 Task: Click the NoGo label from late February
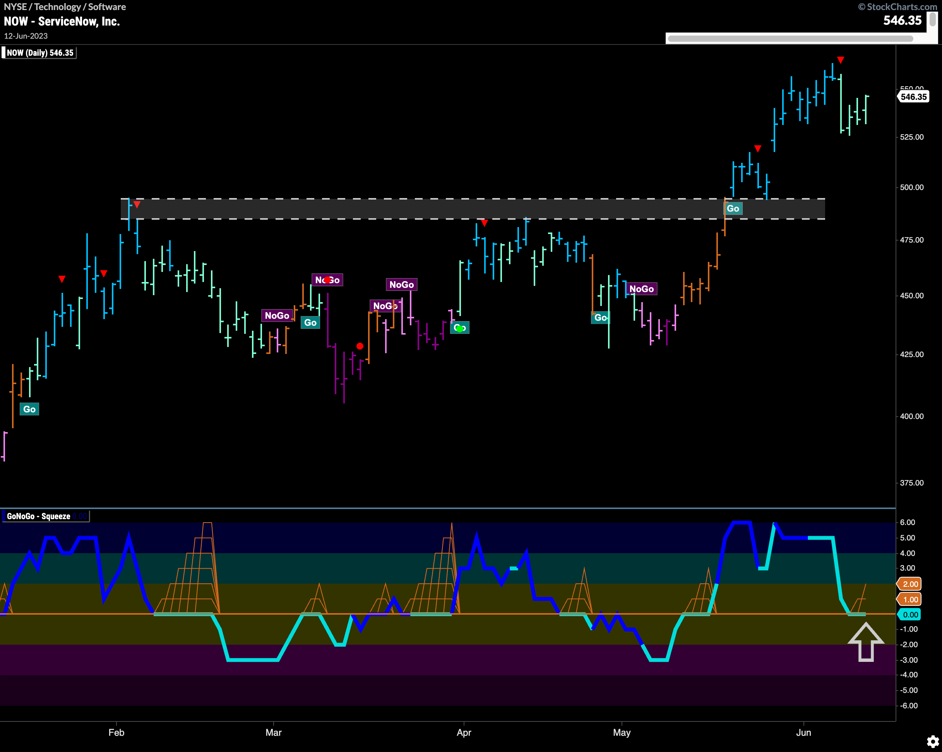[x=277, y=315]
